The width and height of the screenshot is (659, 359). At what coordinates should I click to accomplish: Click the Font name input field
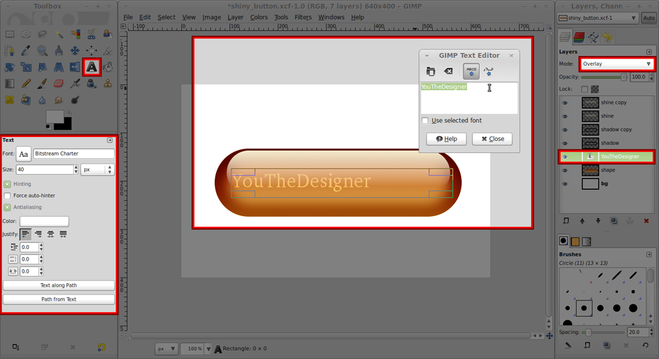point(74,153)
